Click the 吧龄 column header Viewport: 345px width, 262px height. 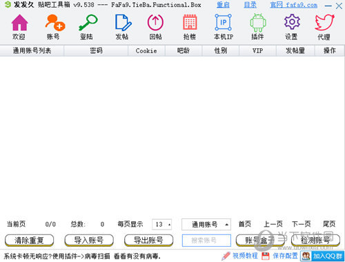click(184, 50)
